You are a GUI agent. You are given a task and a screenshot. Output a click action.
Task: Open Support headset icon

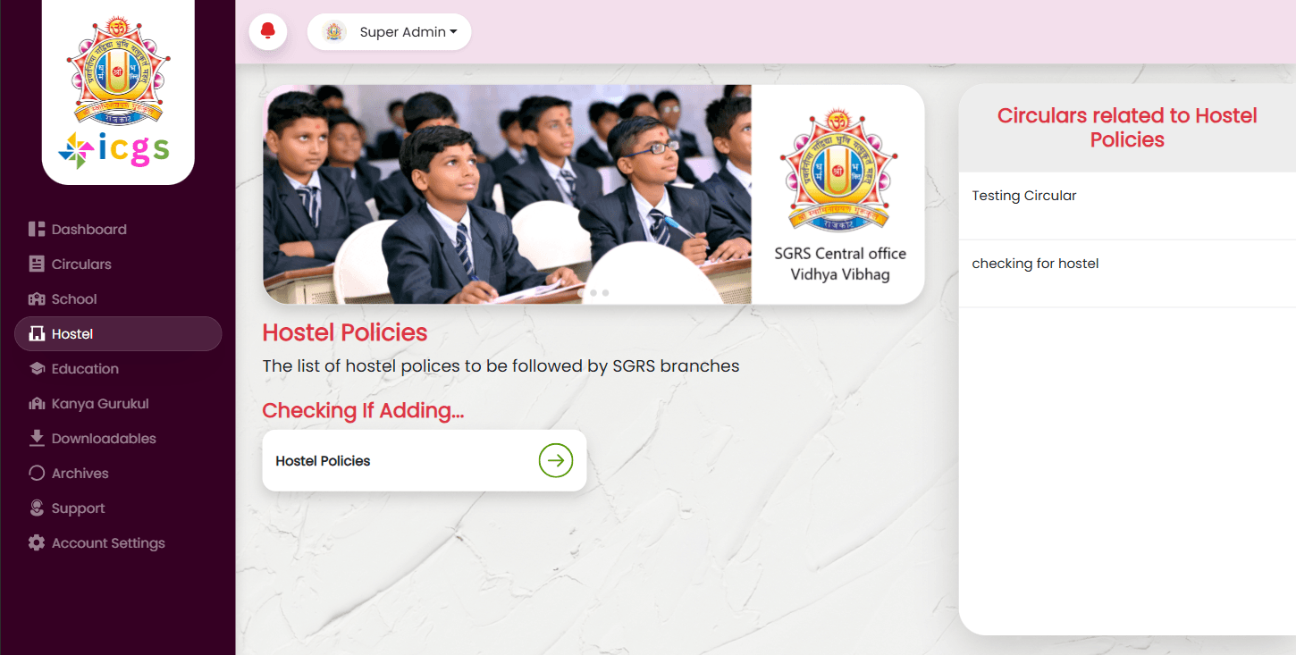tap(37, 508)
